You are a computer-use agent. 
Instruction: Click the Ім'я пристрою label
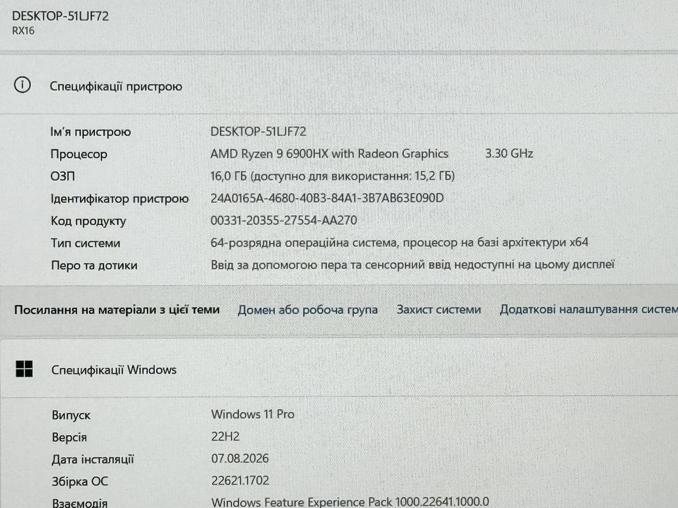pyautogui.click(x=90, y=132)
